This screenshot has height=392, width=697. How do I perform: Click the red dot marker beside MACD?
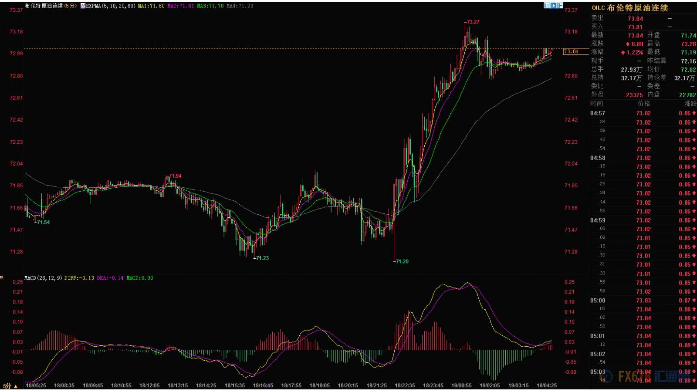pyautogui.click(x=2, y=277)
